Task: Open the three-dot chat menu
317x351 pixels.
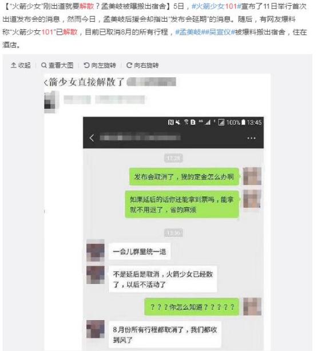Action: 251,138
